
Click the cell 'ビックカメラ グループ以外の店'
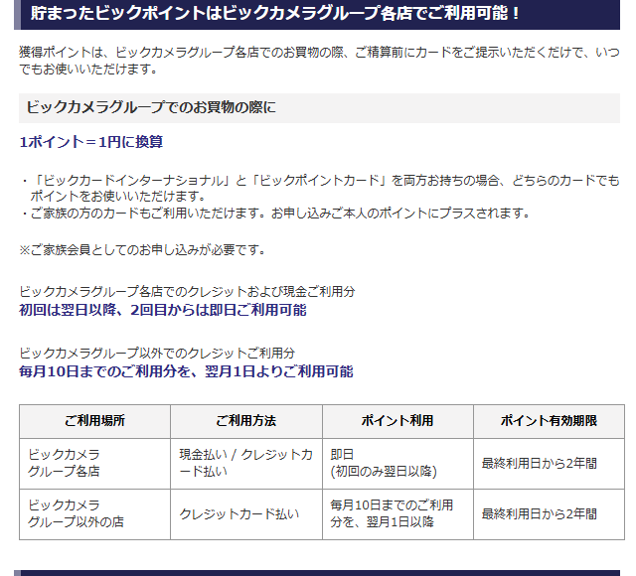coord(95,514)
